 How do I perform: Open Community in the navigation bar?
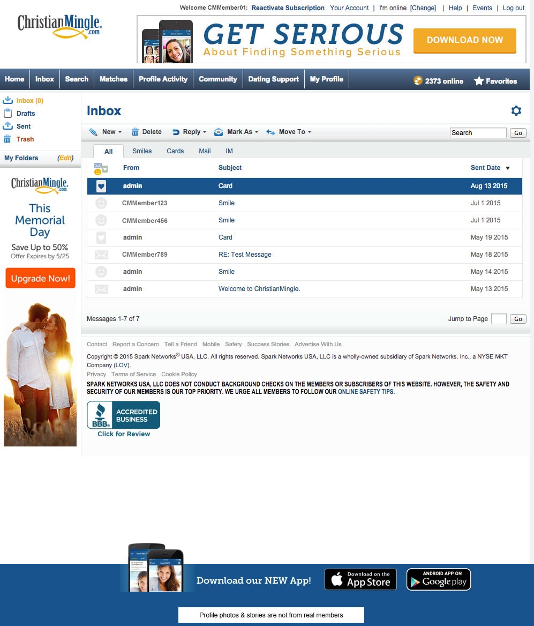[218, 79]
